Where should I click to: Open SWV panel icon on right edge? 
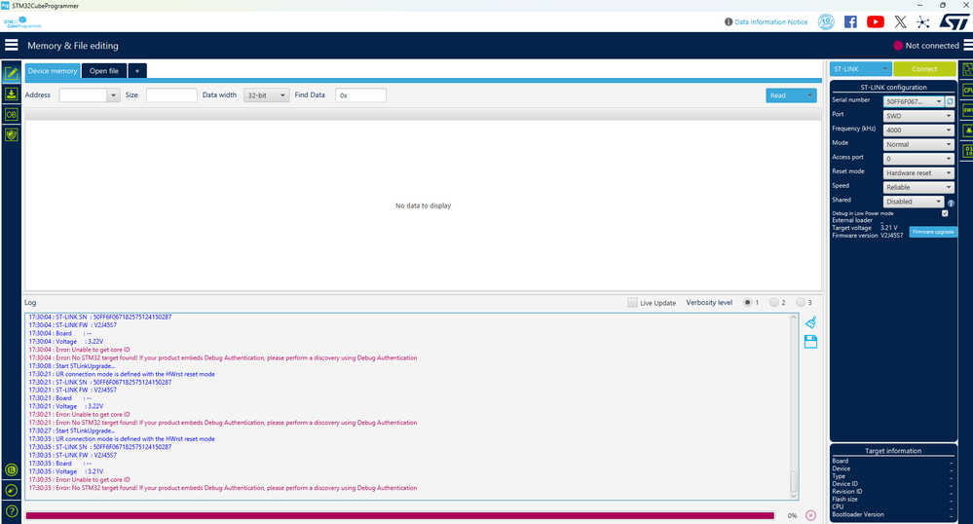(x=967, y=110)
